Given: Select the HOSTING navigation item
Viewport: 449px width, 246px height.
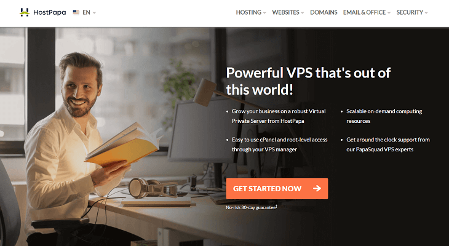Looking at the screenshot, I should tap(248, 12).
